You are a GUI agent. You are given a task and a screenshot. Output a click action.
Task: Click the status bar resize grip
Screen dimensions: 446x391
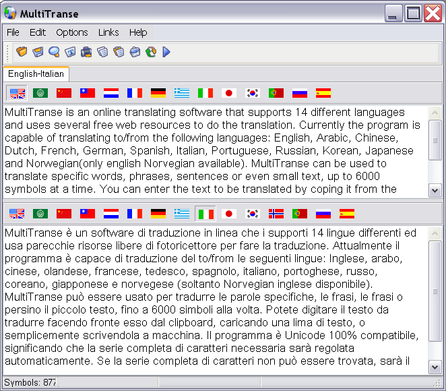click(437, 384)
